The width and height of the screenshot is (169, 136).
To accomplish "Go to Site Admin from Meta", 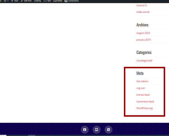I will pyautogui.click(x=142, y=81).
